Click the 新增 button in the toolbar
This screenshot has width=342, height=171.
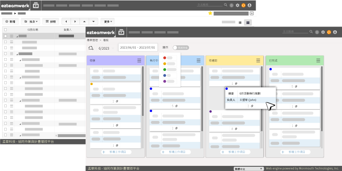click(x=10, y=21)
